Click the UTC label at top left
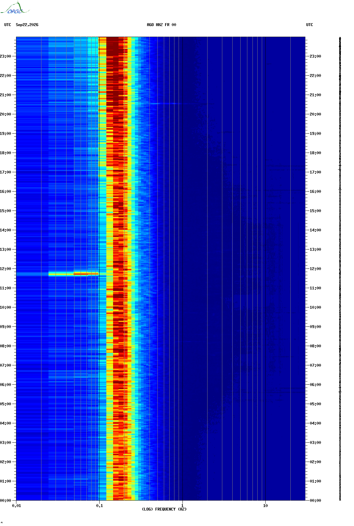The width and height of the screenshot is (354, 526). click(x=8, y=25)
